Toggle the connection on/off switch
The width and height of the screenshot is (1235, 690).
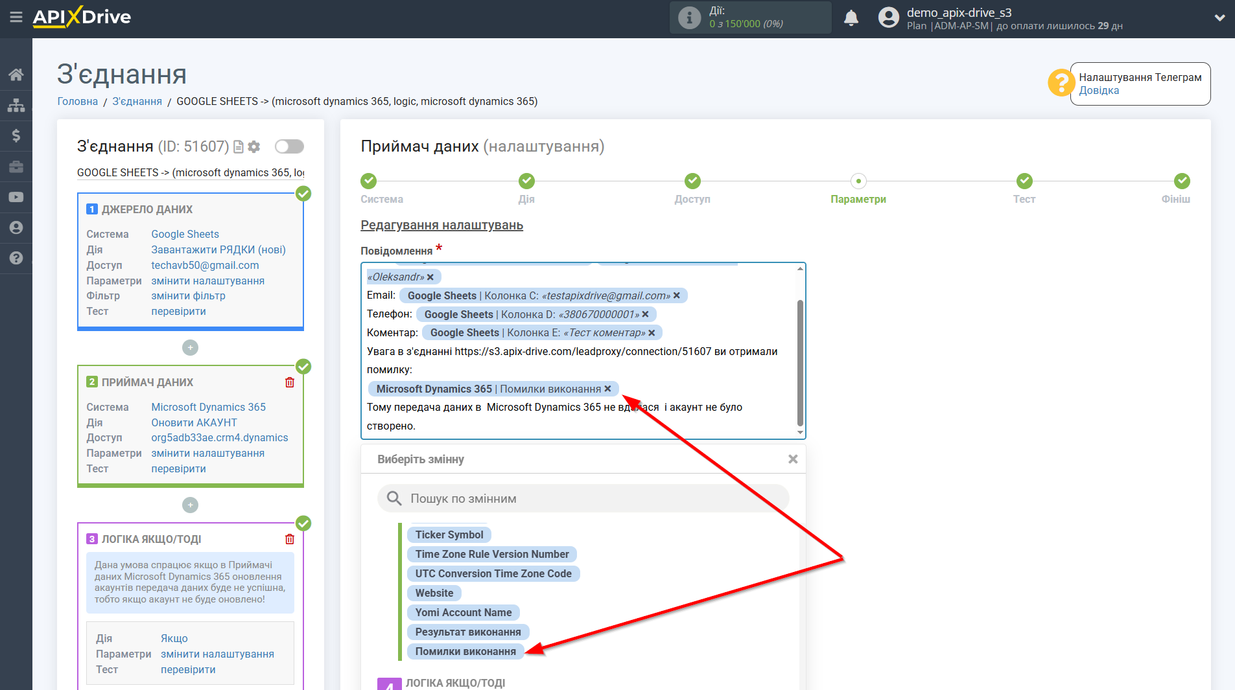coord(289,146)
